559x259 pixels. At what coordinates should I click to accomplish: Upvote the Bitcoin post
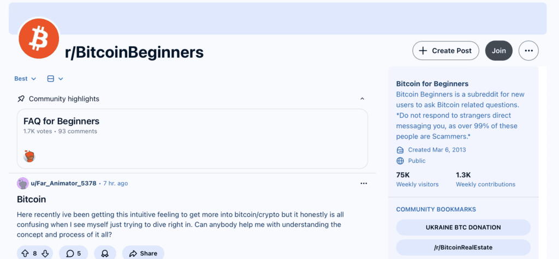pyautogui.click(x=25, y=253)
